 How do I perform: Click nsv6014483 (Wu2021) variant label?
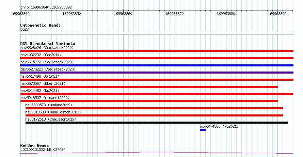point(40,91)
